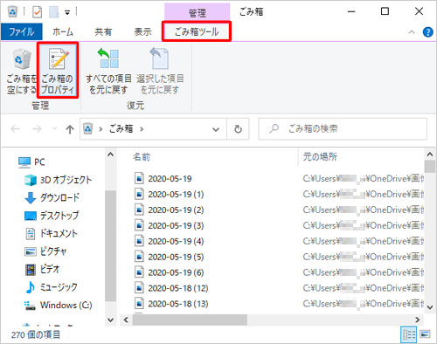Select file 2020-05-18 (12)
This screenshot has width=437, height=344.
pos(178,288)
